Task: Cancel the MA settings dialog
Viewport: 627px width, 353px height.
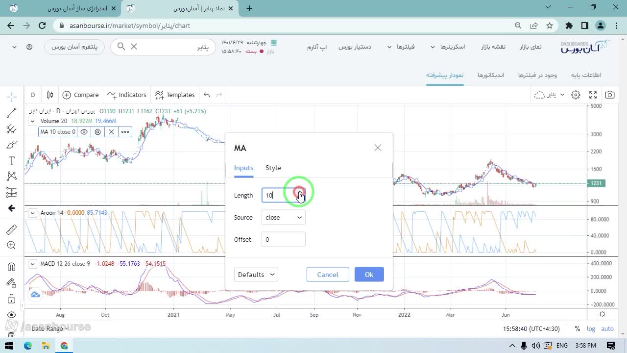Action: [328, 275]
